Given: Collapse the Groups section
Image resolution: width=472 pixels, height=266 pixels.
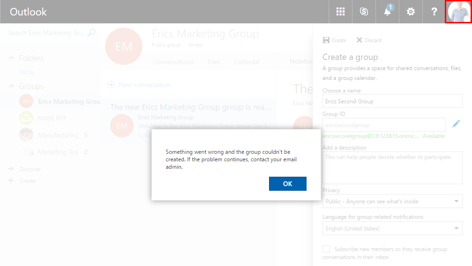Looking at the screenshot, I should tap(11, 86).
